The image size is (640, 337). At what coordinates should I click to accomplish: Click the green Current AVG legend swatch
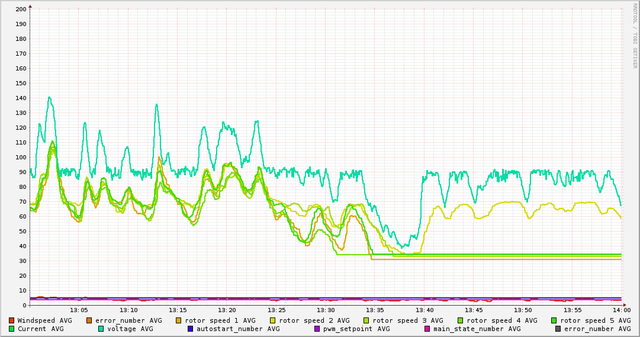[12, 329]
